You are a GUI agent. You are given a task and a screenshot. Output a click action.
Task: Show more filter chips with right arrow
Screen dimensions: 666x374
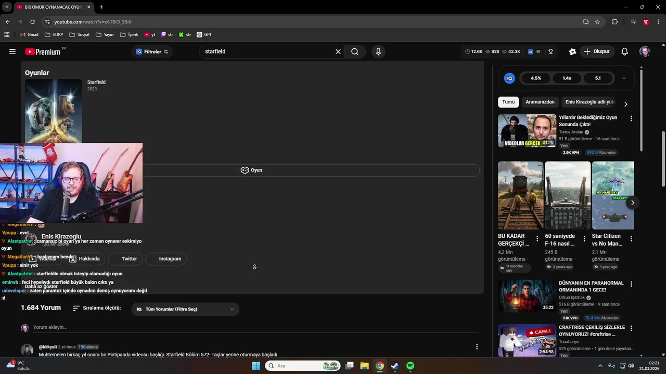pyautogui.click(x=625, y=104)
